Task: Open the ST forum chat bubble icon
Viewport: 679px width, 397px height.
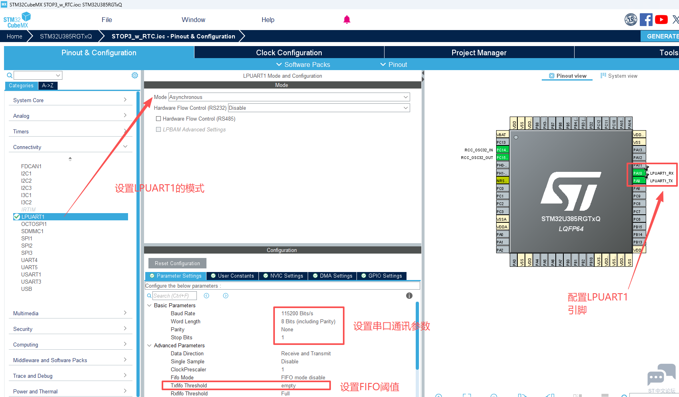Action: tap(661, 375)
